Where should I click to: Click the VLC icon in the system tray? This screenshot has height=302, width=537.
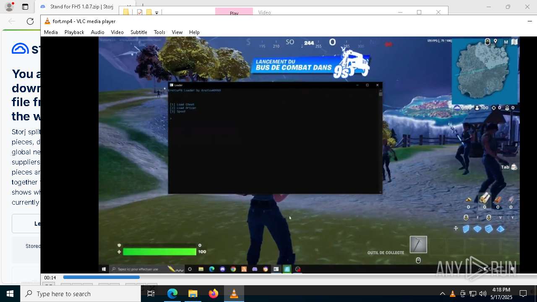click(x=452, y=294)
